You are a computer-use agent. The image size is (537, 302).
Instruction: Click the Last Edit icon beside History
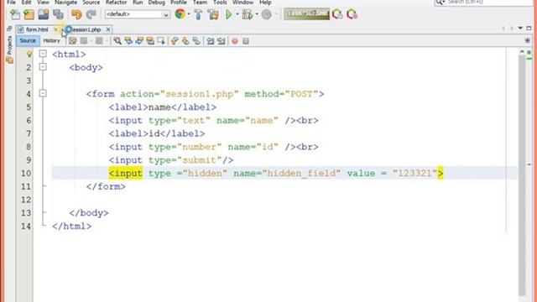point(73,41)
